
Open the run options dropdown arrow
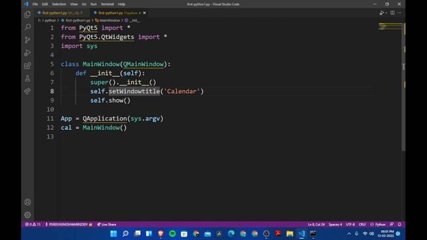386,13
